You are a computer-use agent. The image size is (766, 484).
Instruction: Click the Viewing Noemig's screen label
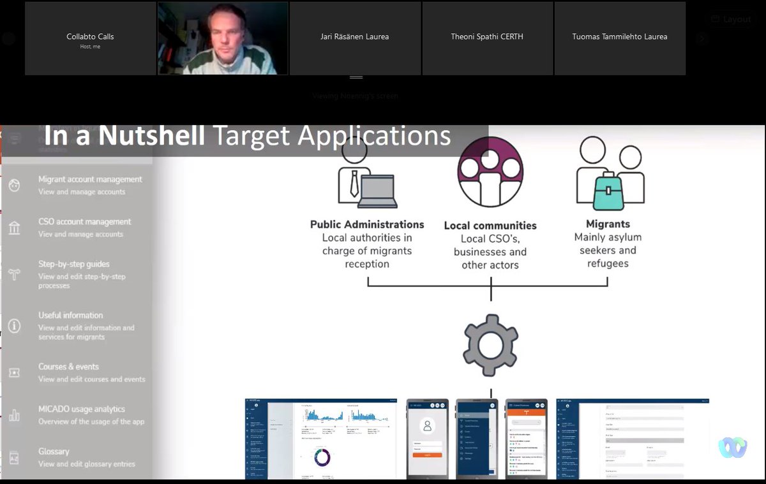click(x=356, y=96)
